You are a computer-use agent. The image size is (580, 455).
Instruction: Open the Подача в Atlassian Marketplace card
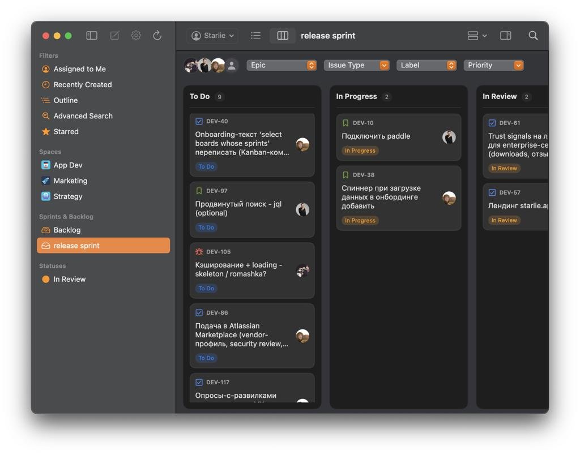[252, 336]
